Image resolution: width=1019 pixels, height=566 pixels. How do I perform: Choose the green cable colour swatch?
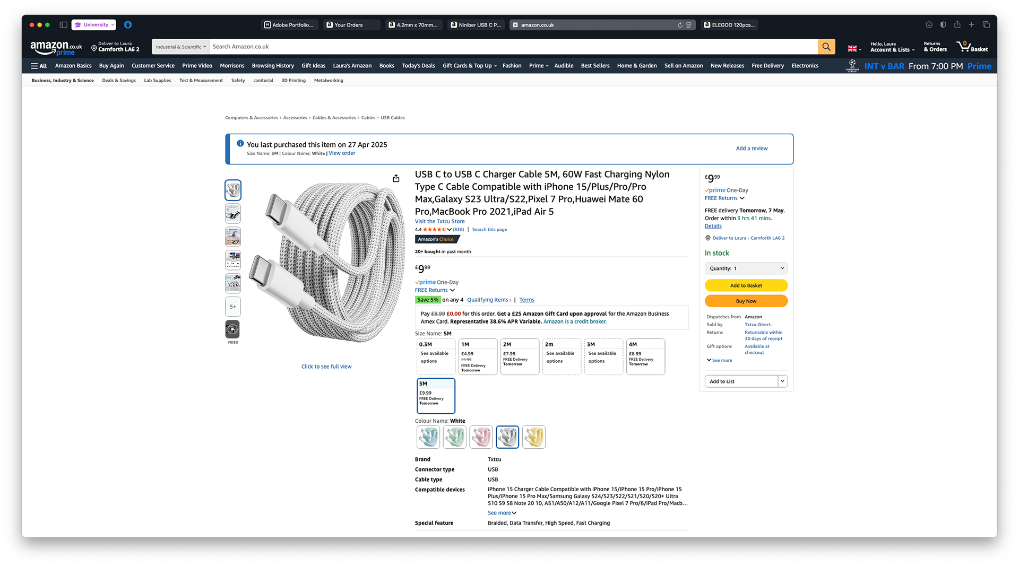pyautogui.click(x=455, y=437)
